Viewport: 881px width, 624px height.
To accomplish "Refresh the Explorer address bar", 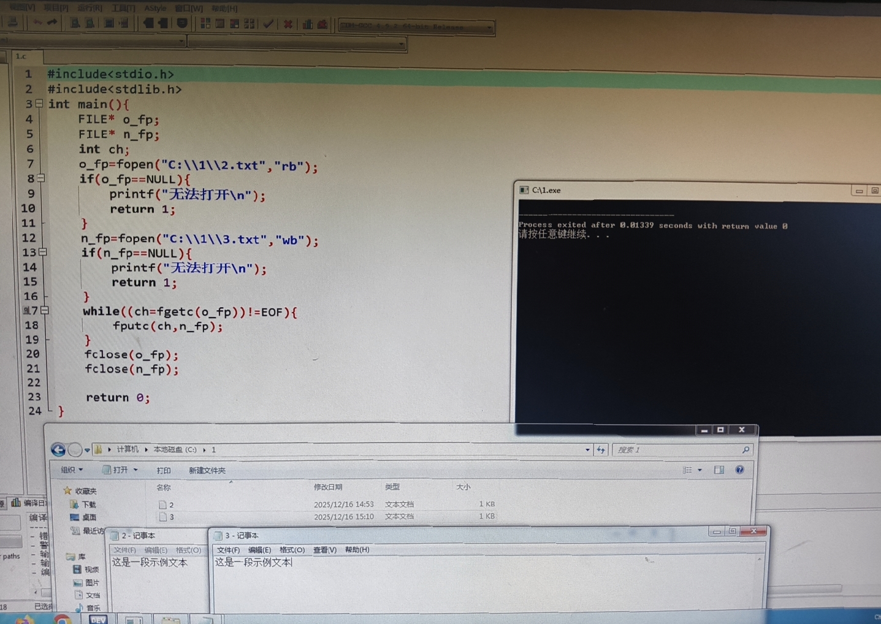I will pos(601,450).
